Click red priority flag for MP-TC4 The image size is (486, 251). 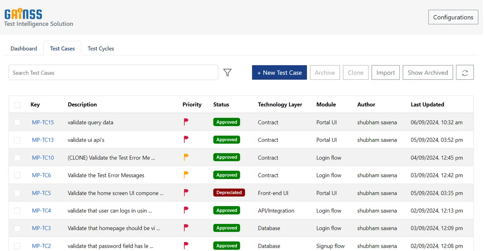(x=186, y=210)
